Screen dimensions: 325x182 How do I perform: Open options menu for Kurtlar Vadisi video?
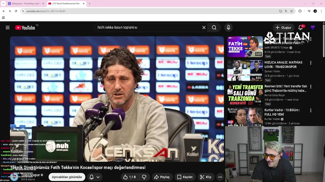[311, 110]
